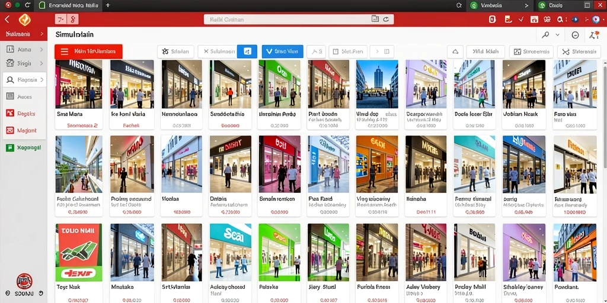The height and width of the screenshot is (303, 607).
Task: Open the orange storefront thumbnail in the second row
Action: (377, 165)
